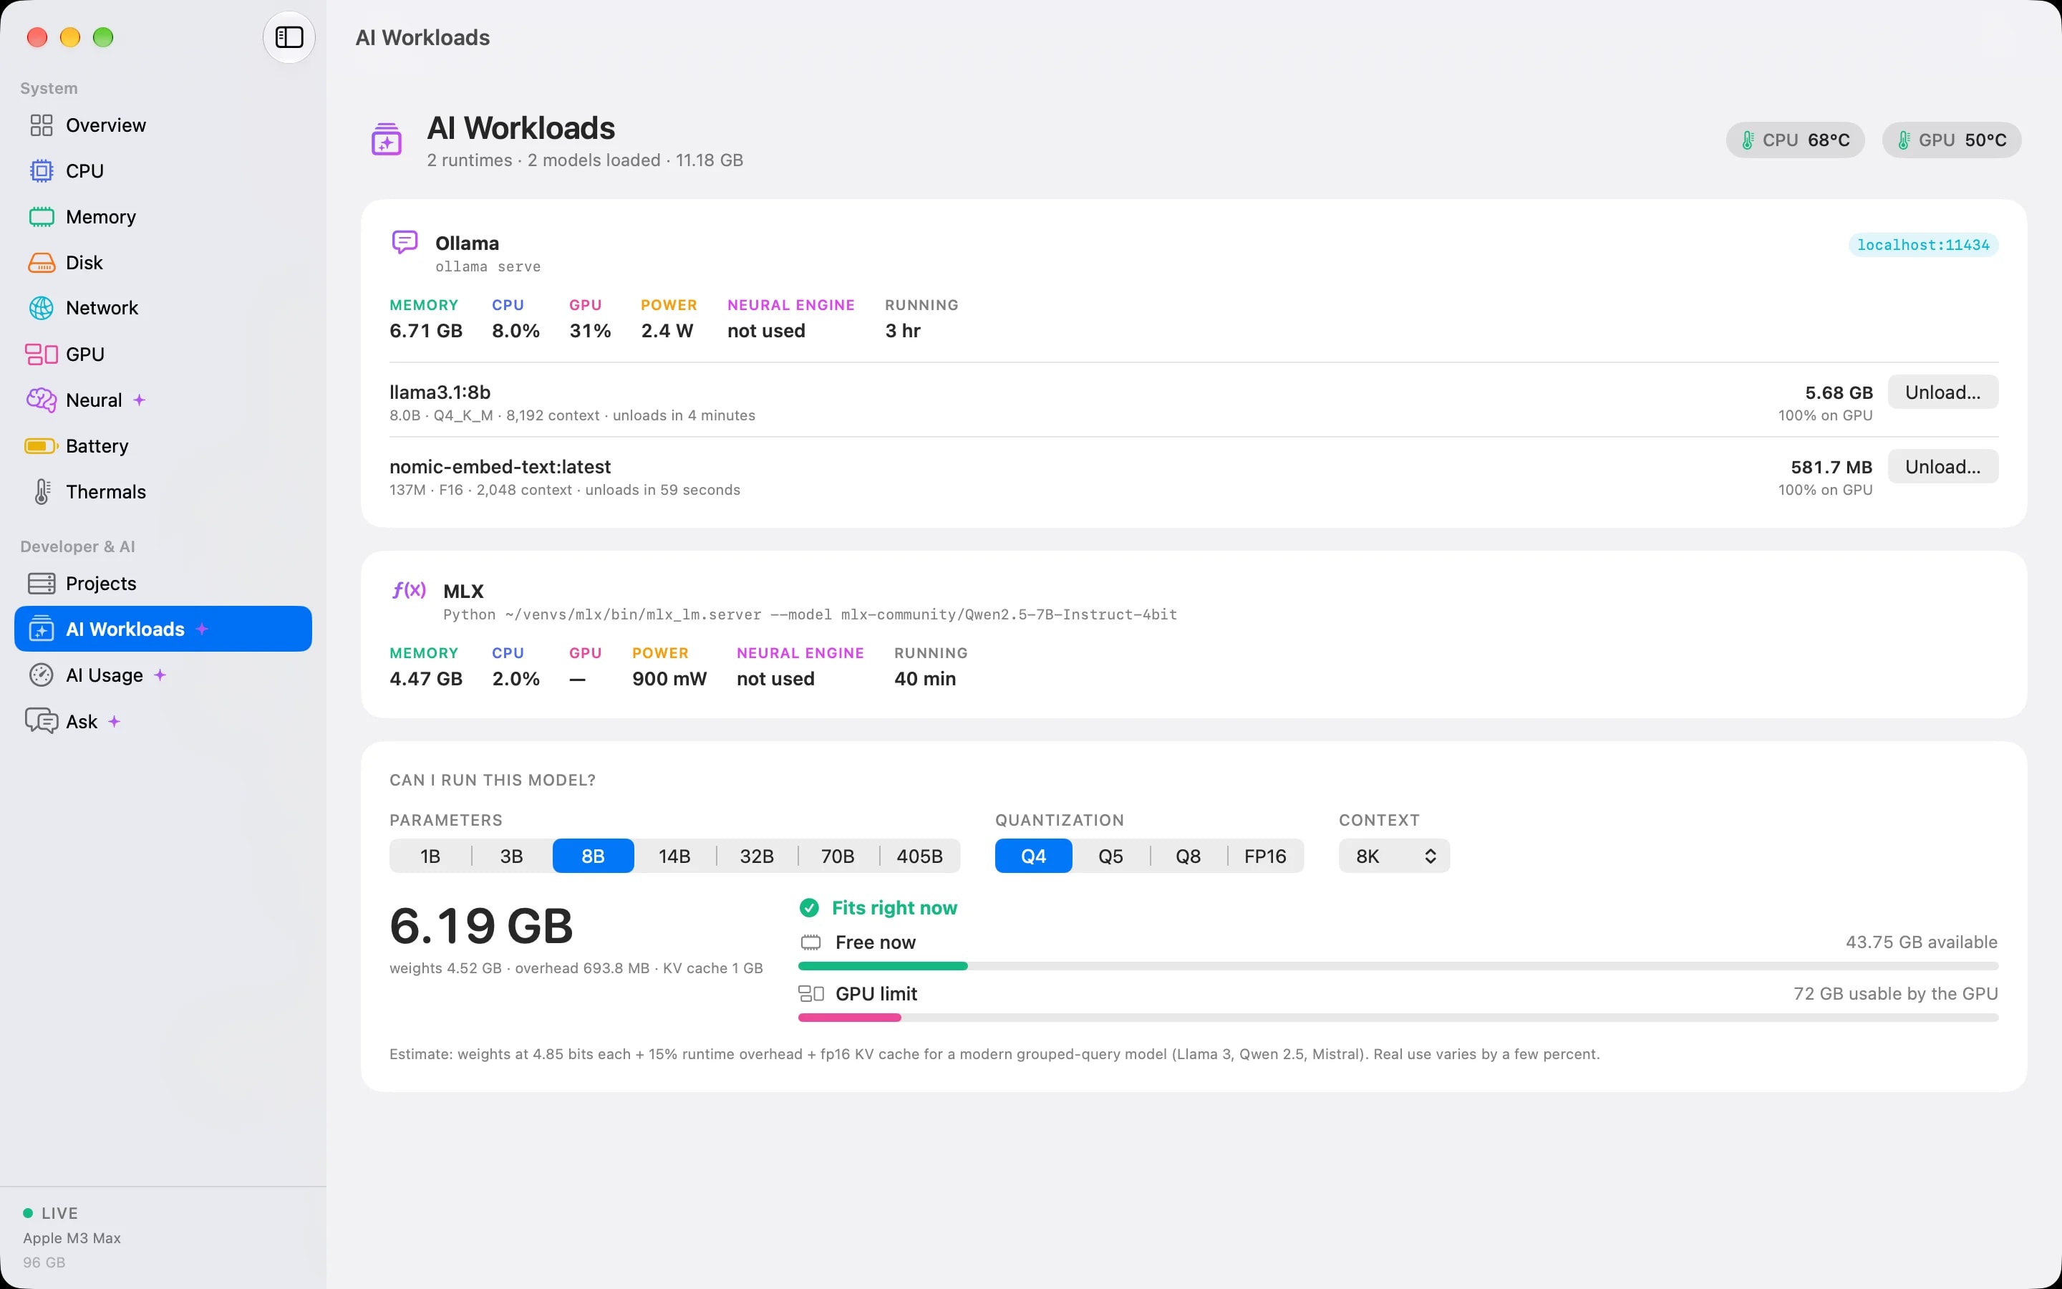Open the Memory icon in sidebar
Image resolution: width=2062 pixels, height=1289 pixels.
41,216
